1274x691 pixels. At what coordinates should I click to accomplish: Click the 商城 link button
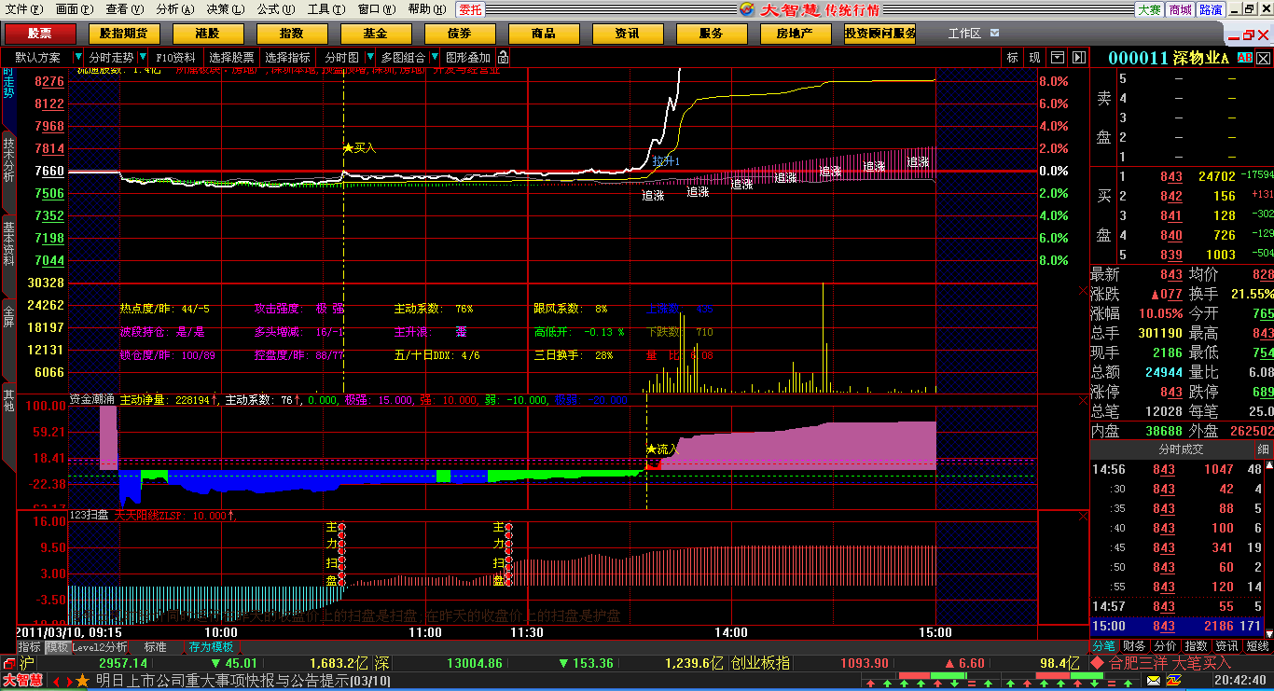point(1181,9)
